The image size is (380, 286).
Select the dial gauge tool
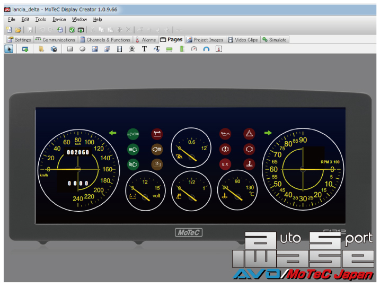point(194,49)
